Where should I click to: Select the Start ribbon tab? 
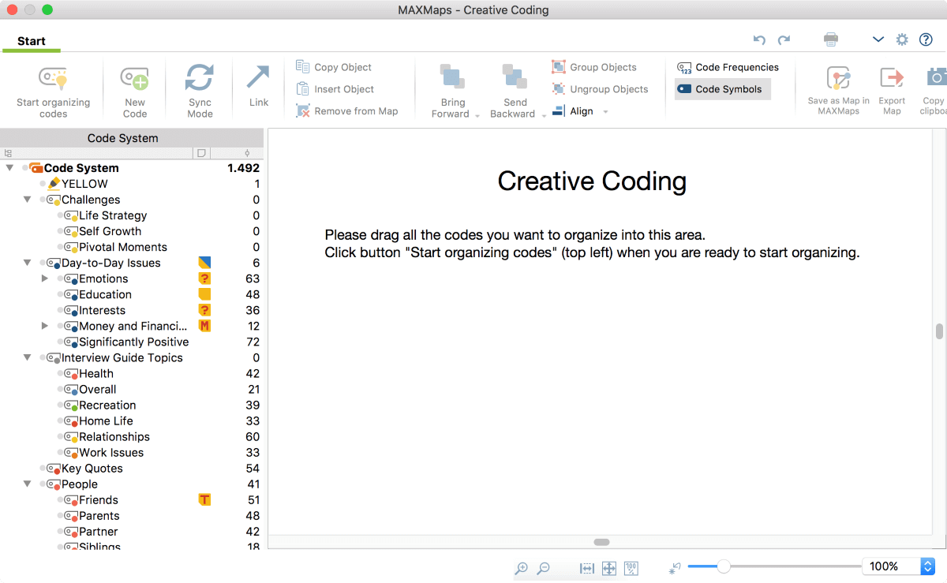[x=32, y=41]
